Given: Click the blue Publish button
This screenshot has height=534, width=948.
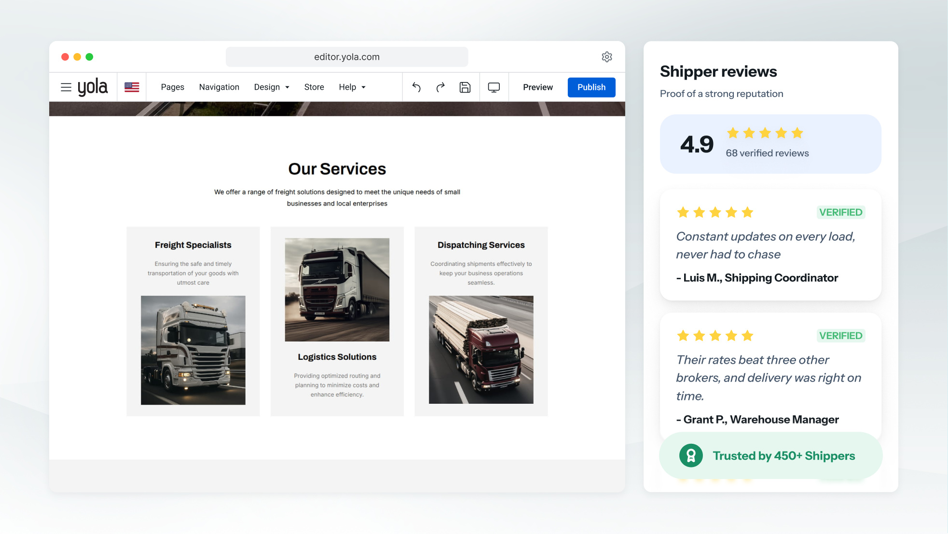Looking at the screenshot, I should click(x=591, y=87).
